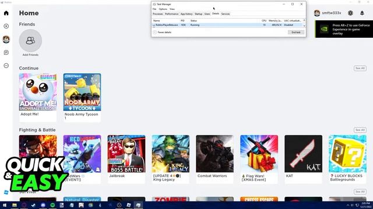Viewport: 373px width, 209px height.
Task: Sort by the CPU column header
Action: 263,21
